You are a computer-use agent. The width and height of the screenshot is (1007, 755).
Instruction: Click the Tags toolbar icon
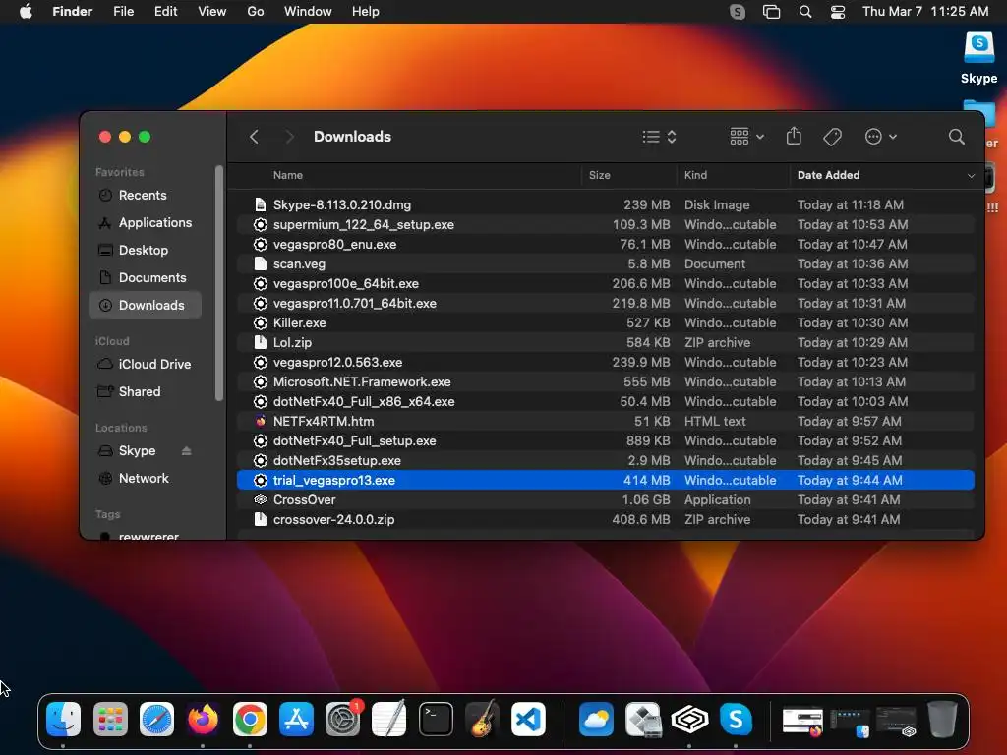point(832,137)
